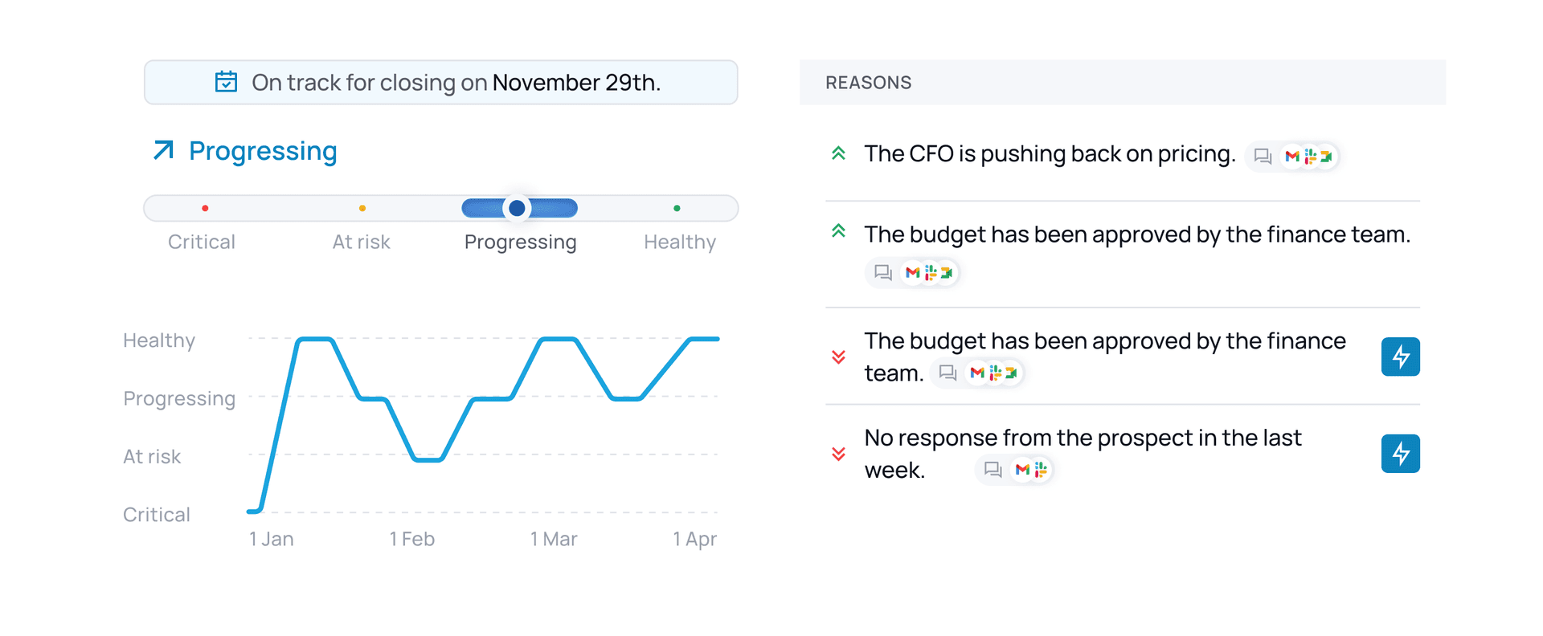Select the At risk yellow dot on status bar
Viewport: 1543px width, 636px height.
362,208
